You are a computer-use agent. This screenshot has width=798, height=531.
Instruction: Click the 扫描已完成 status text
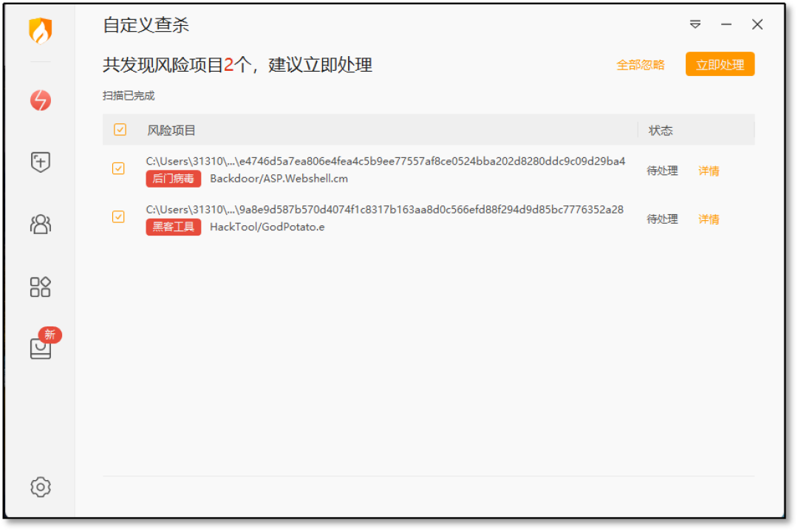(129, 95)
